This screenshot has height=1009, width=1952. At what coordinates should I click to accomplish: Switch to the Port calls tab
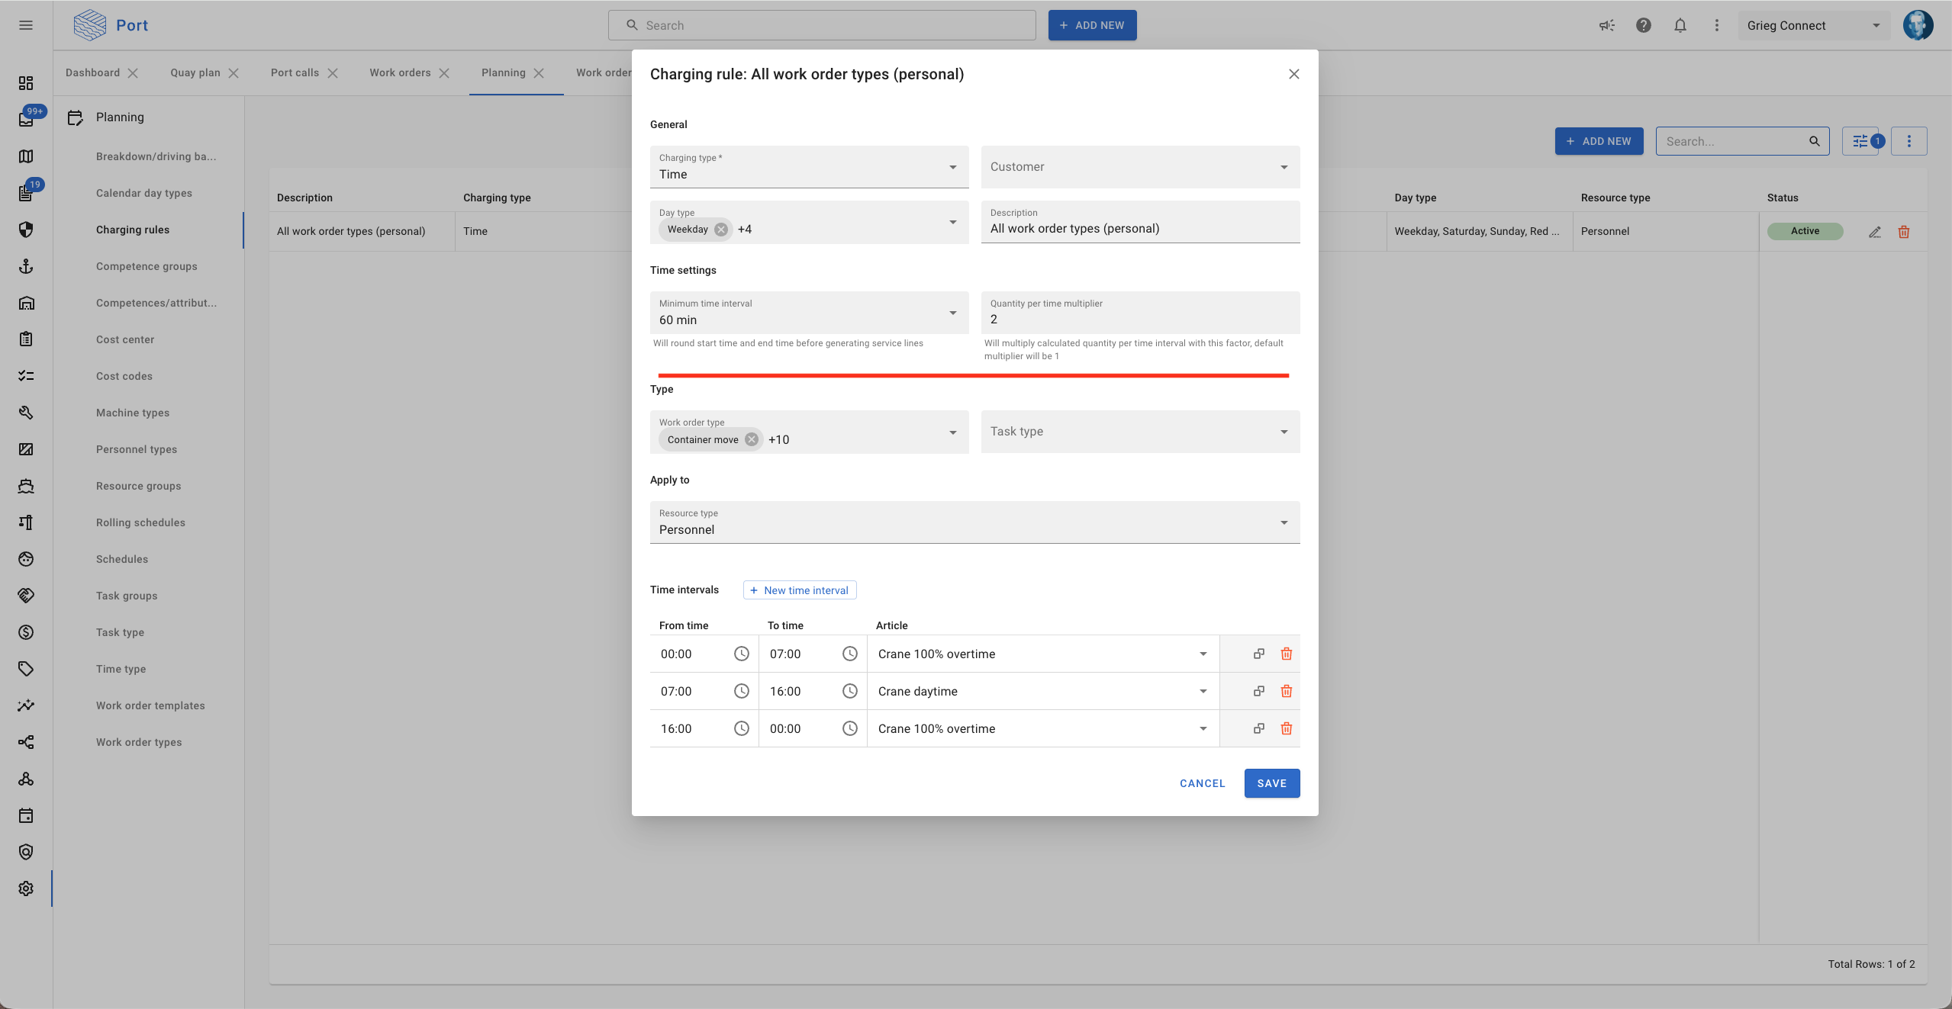click(295, 72)
